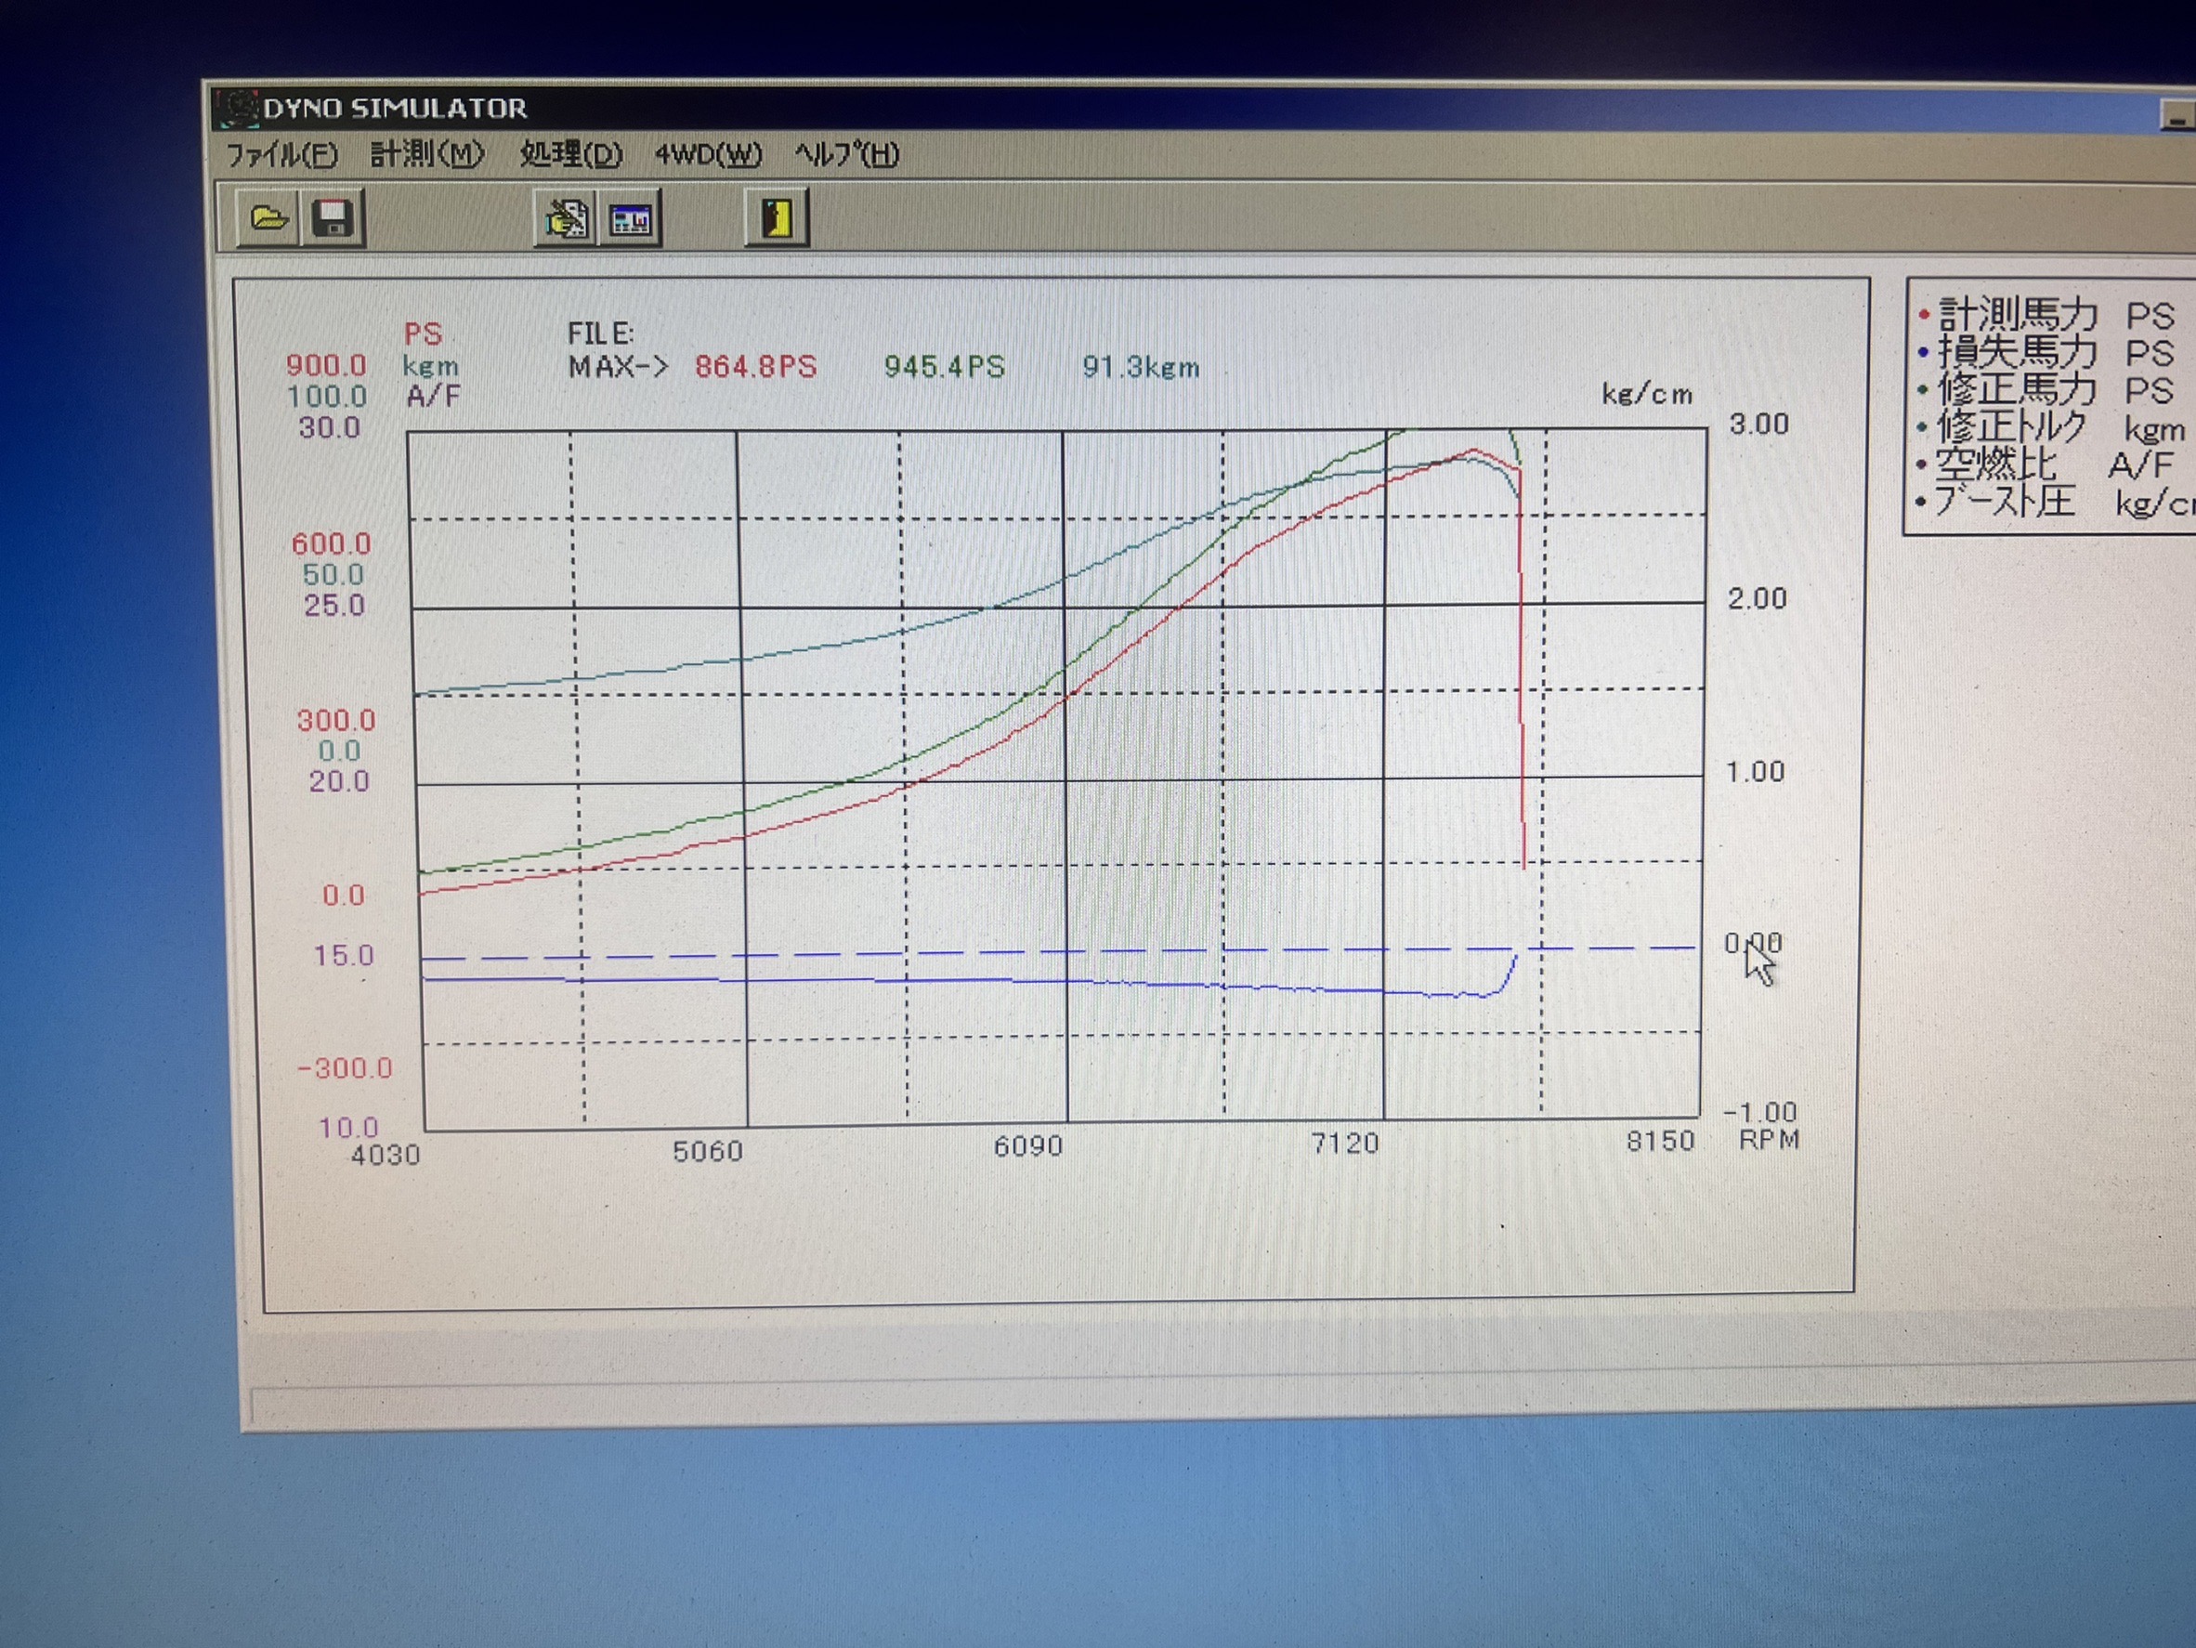The width and height of the screenshot is (2196, 1648).
Task: Click the ブースト圧 legend entry
Action: (2055, 502)
